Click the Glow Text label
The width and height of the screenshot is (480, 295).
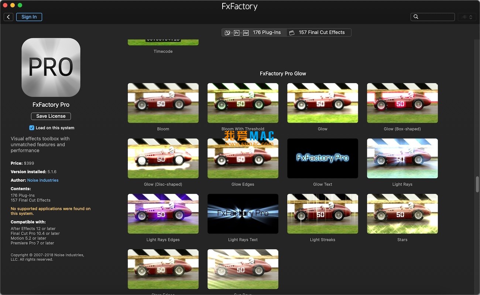[323, 184]
